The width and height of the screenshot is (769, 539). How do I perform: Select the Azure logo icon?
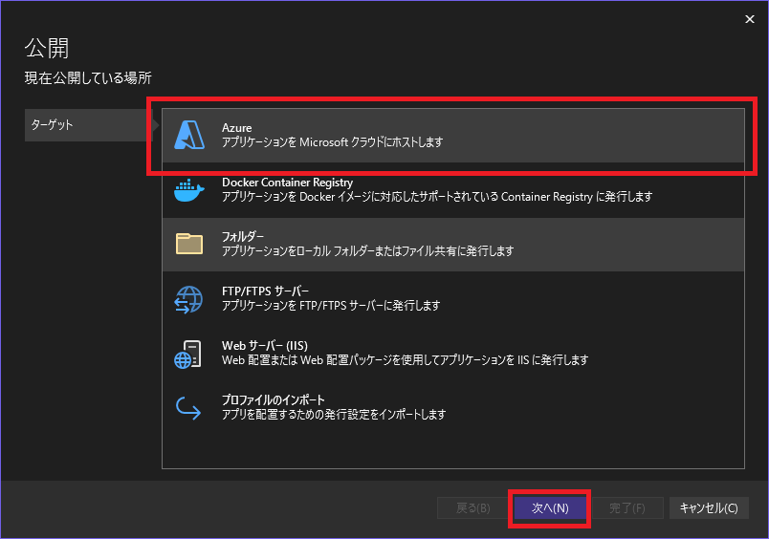point(189,135)
